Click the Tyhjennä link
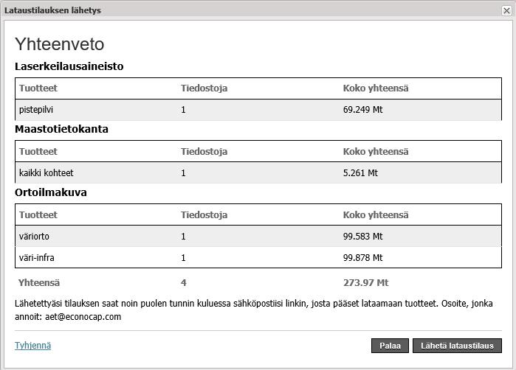Screen dimensions: 516x370 pos(33,346)
